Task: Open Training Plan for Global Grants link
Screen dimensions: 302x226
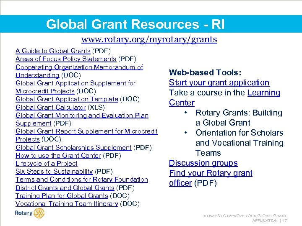Action: point(62,195)
